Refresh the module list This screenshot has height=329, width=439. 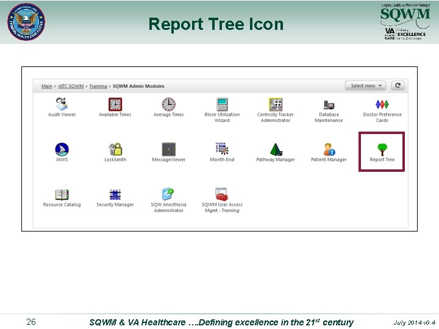[398, 85]
